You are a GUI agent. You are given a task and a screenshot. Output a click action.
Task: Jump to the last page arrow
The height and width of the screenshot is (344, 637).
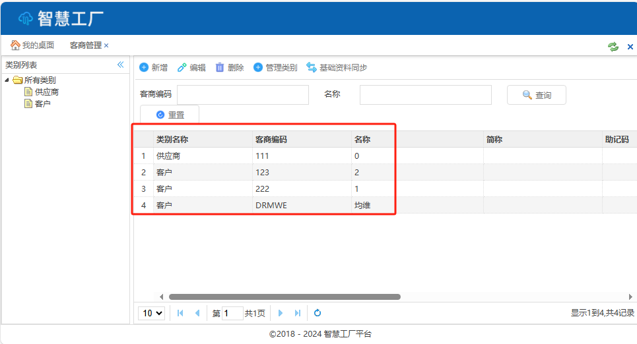[298, 313]
